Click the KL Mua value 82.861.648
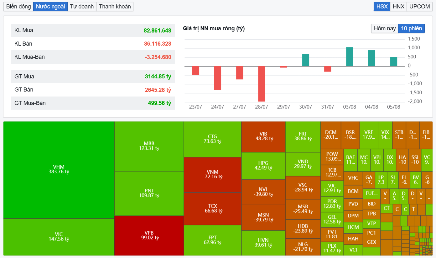 [158, 31]
